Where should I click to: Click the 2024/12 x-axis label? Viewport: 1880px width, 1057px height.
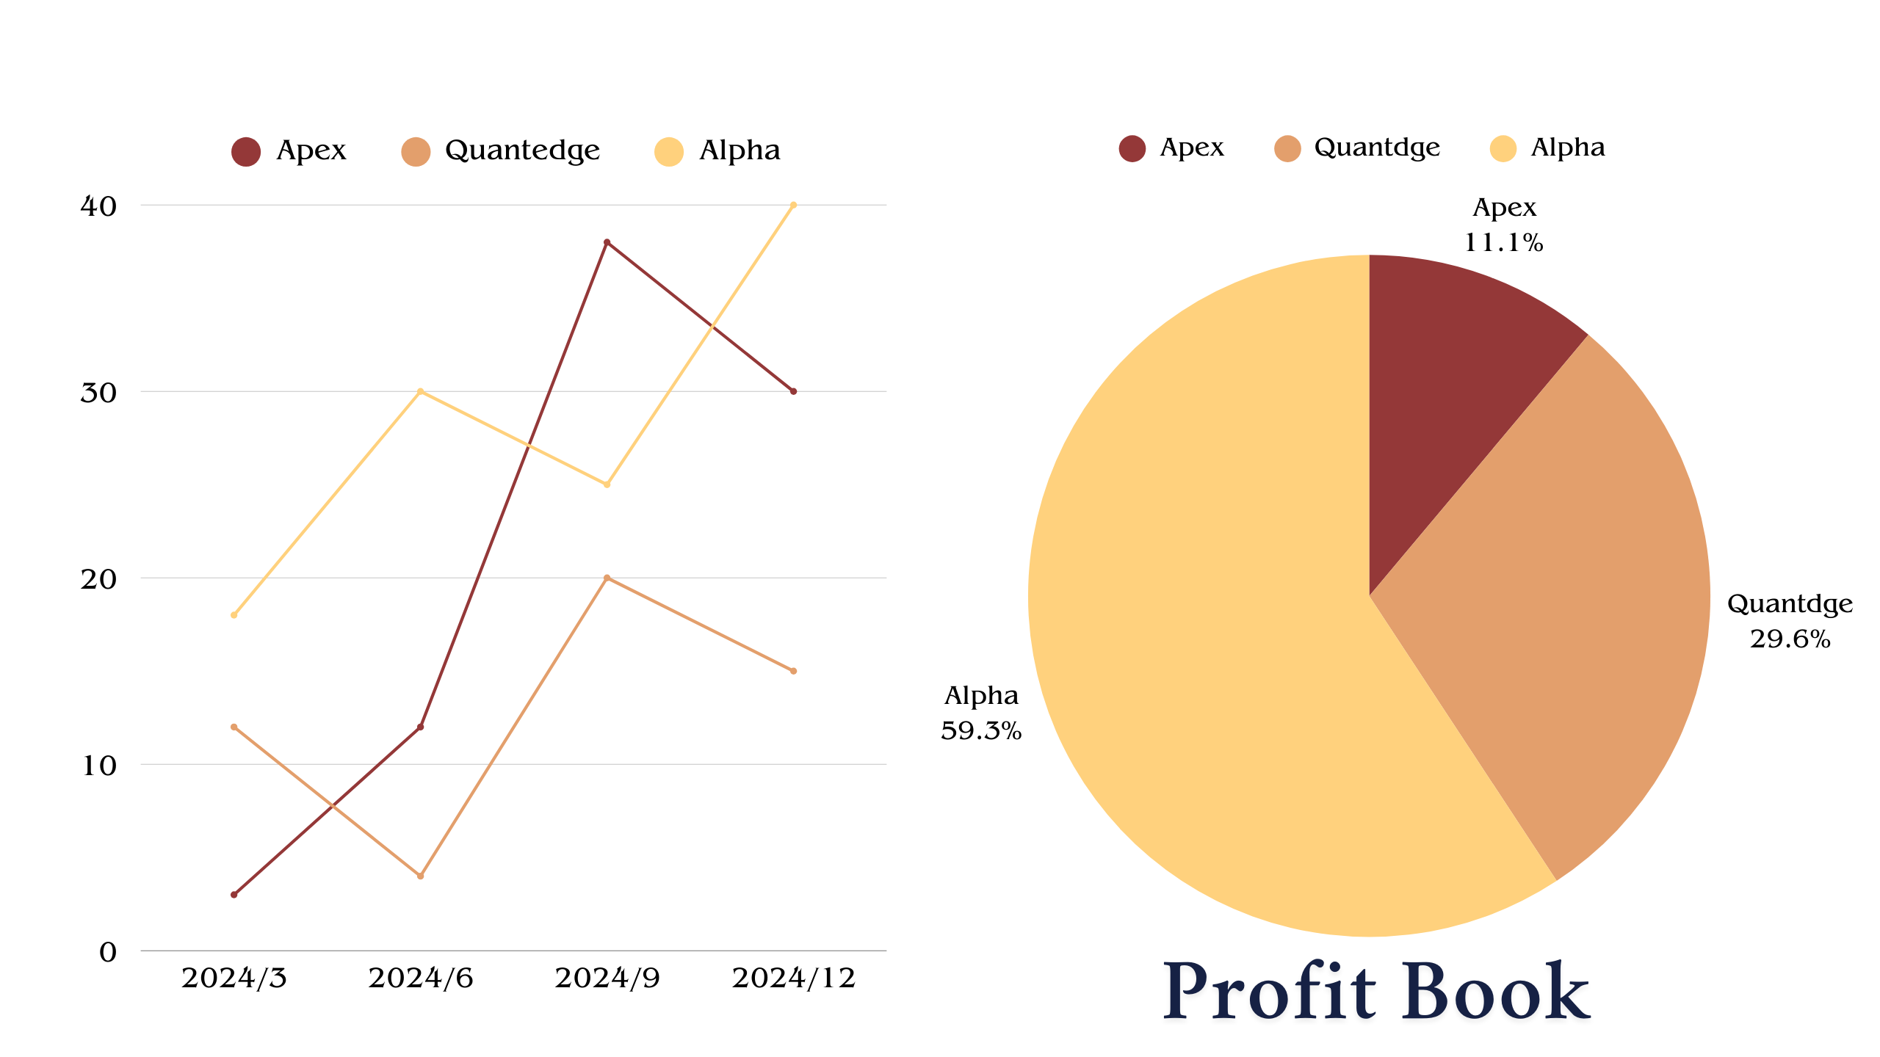pyautogui.click(x=793, y=978)
